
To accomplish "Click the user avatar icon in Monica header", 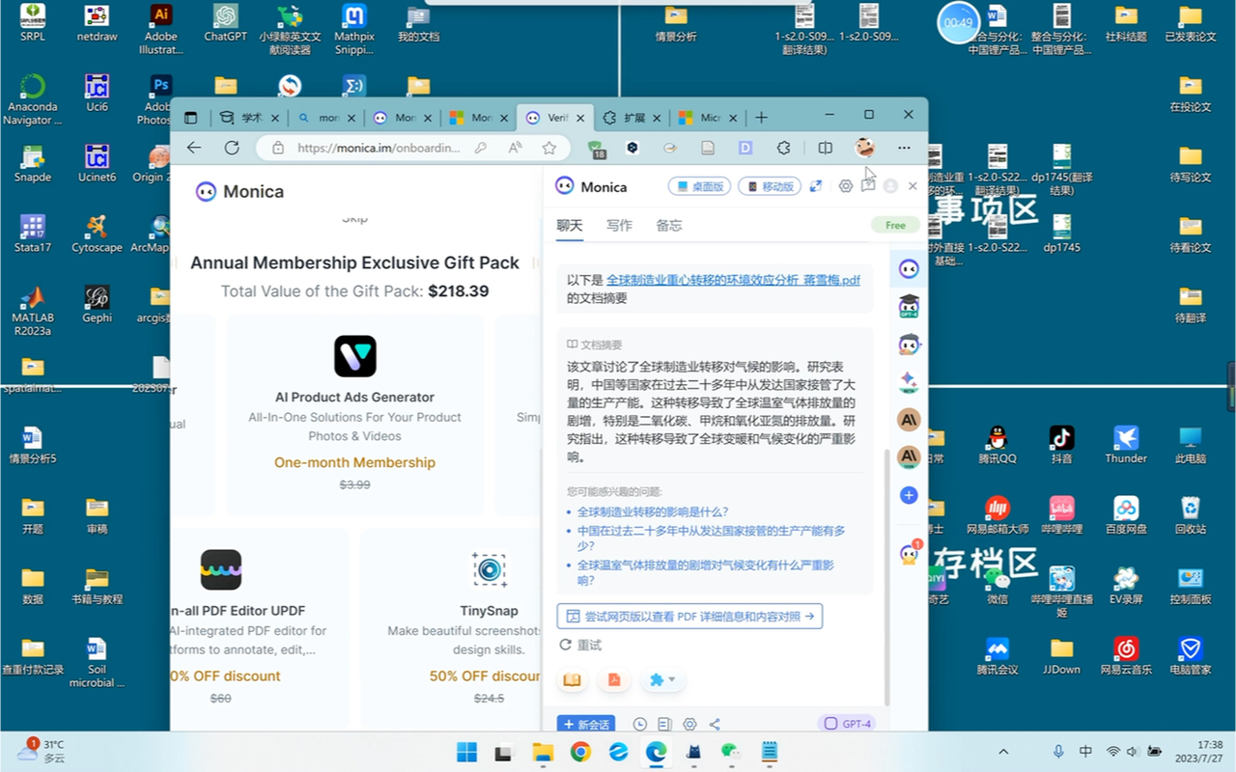I will tap(890, 186).
